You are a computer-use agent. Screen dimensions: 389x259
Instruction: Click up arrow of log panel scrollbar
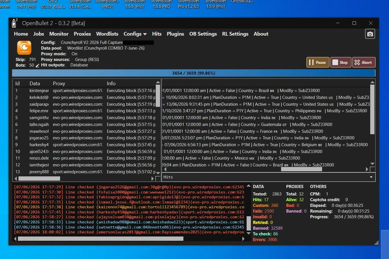click(249, 186)
